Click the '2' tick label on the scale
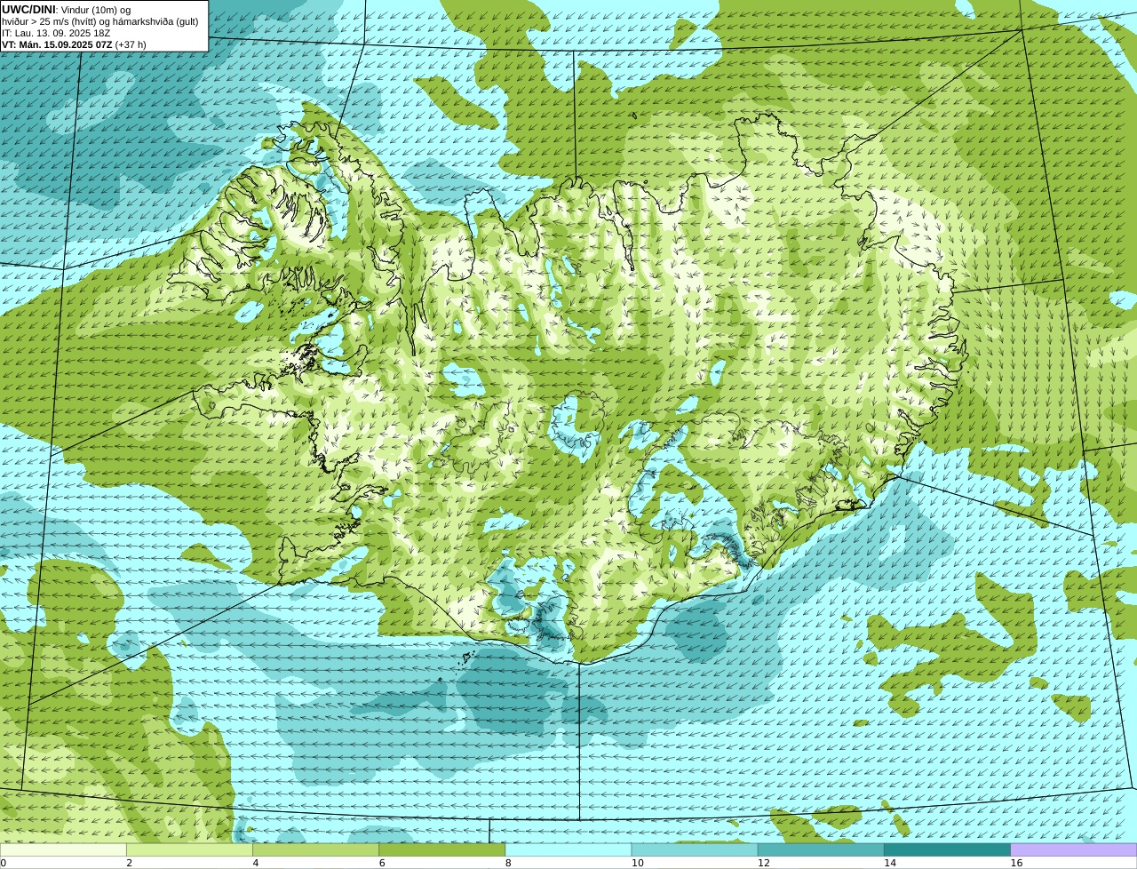Screen dimensions: 1137x869 click(129, 863)
